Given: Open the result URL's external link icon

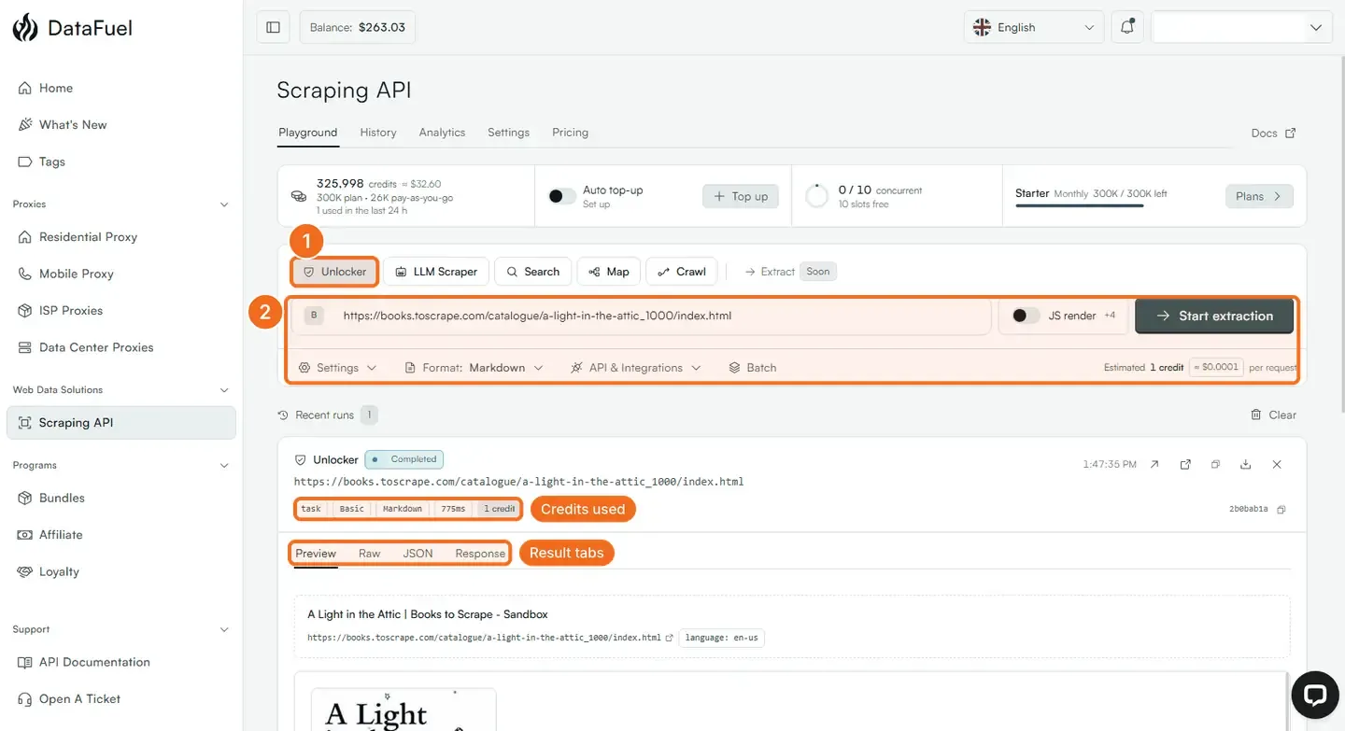Looking at the screenshot, I should [669, 638].
